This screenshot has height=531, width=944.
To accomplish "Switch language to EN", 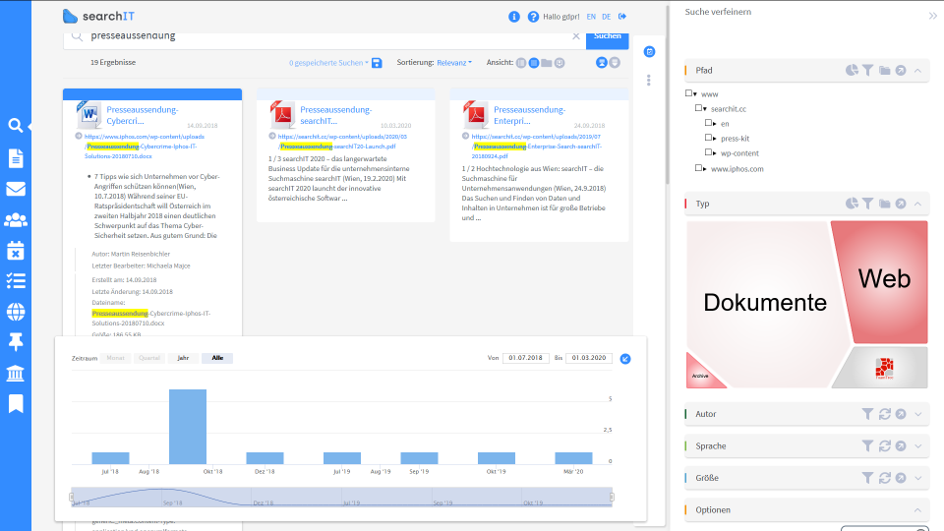I will pos(591,17).
